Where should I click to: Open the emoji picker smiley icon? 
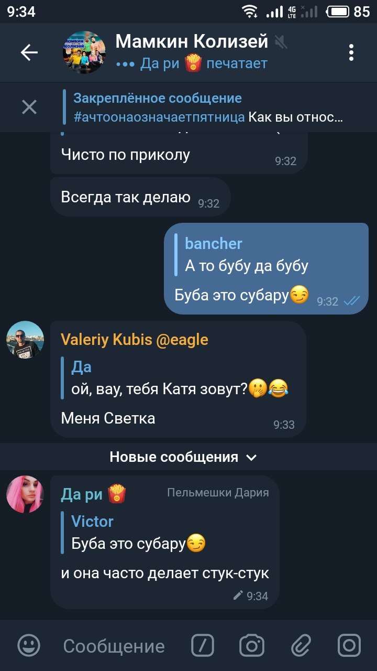point(29,645)
